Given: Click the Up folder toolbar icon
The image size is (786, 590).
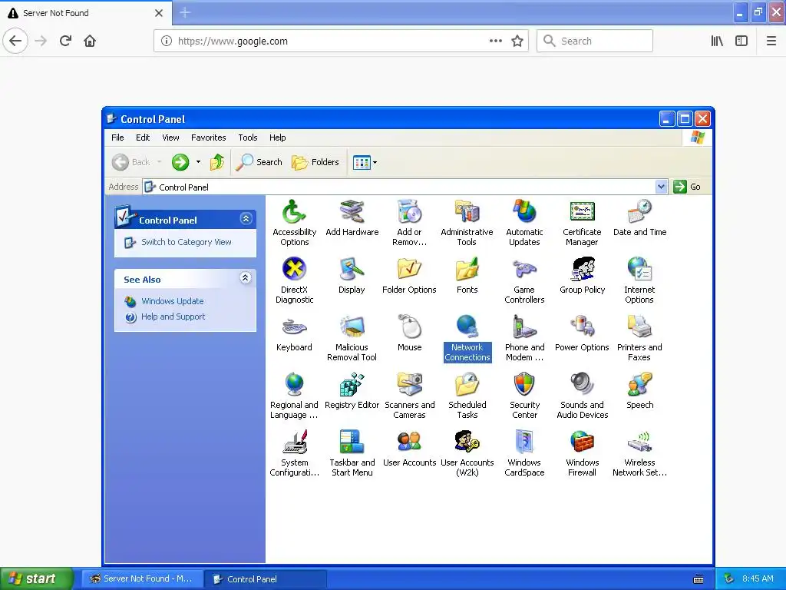Looking at the screenshot, I should [217, 162].
